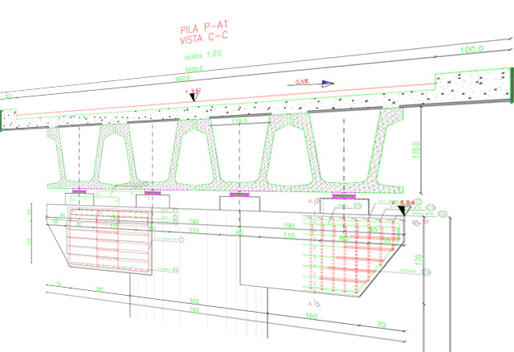Screen dimensions: 514x352
Task: Click the scala 1:20 annotation
Action: point(203,55)
